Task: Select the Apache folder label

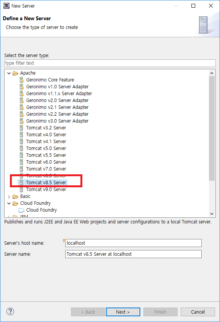Action: (28, 73)
